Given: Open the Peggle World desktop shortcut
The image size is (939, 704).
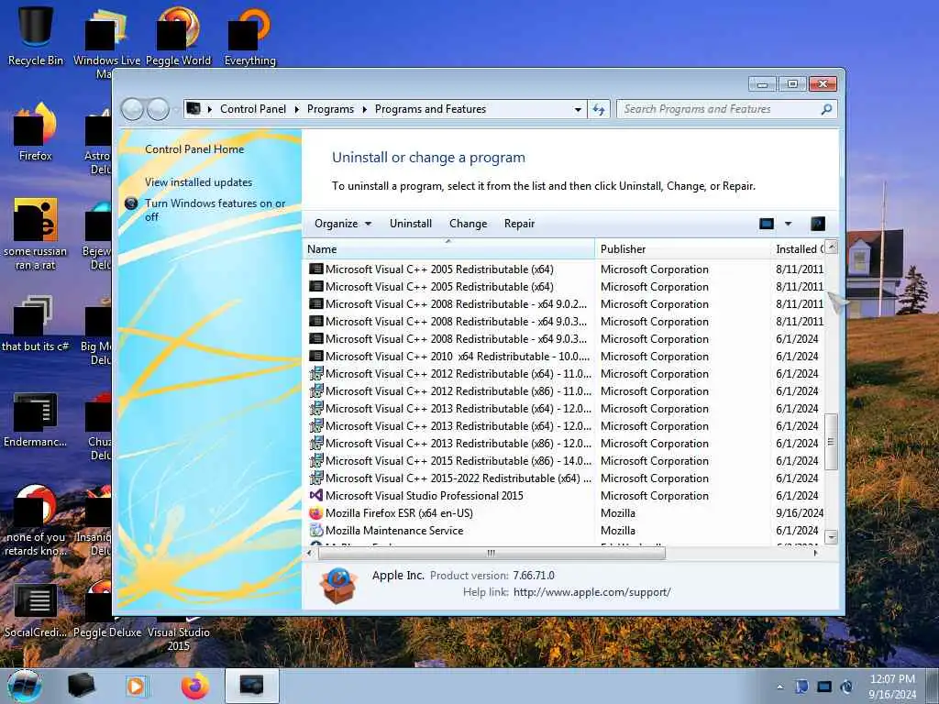Looking at the screenshot, I should coord(178,35).
